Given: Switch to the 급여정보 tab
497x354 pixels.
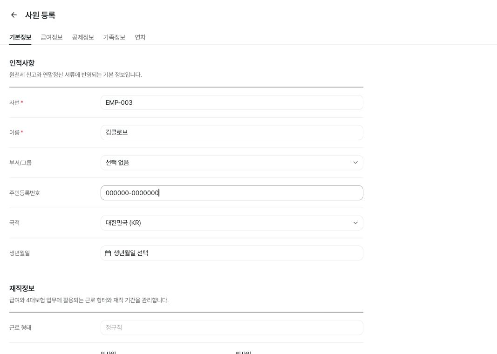Looking at the screenshot, I should pos(52,37).
